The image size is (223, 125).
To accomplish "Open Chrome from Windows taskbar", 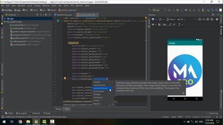I will (x=20, y=122).
